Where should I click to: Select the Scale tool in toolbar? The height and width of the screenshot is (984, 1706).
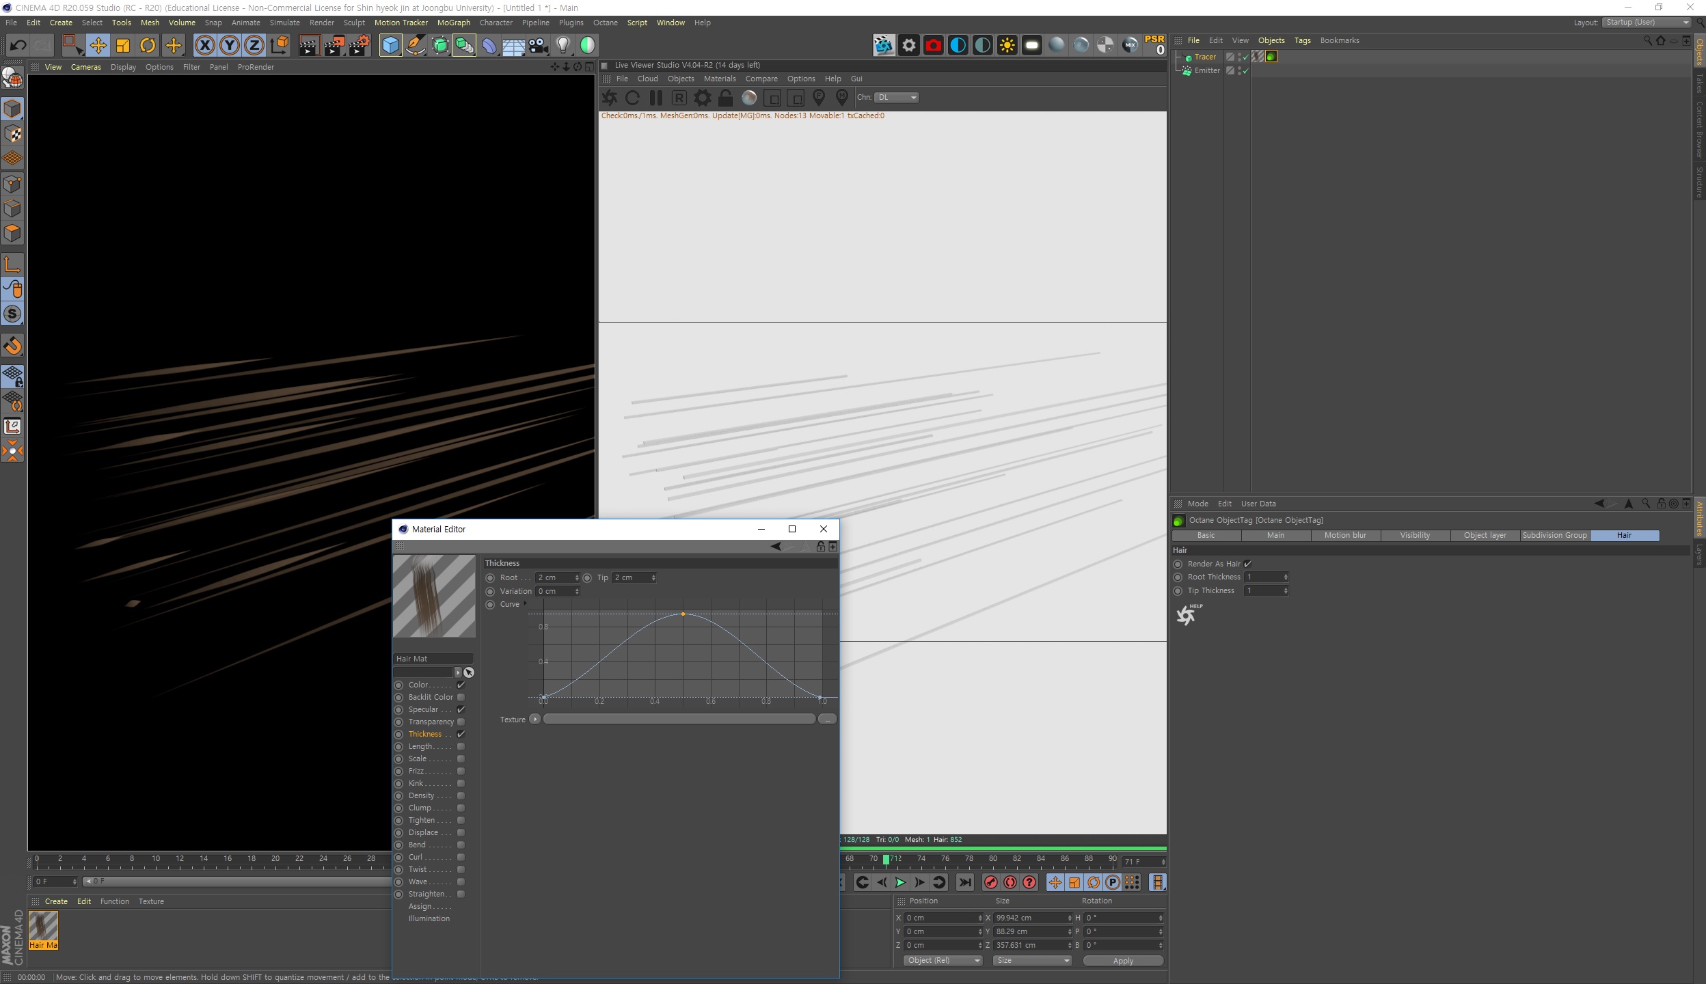pos(123,44)
